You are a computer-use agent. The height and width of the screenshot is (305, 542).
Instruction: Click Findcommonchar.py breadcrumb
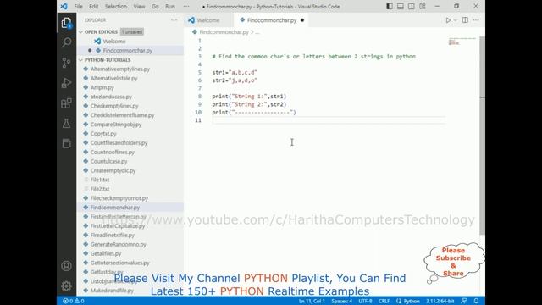pyautogui.click(x=224, y=32)
